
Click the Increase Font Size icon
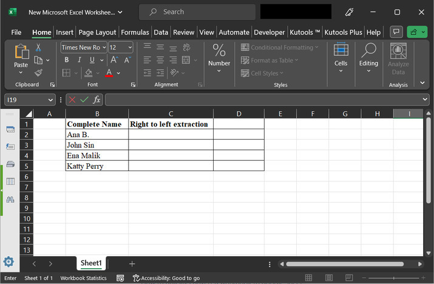(x=114, y=60)
